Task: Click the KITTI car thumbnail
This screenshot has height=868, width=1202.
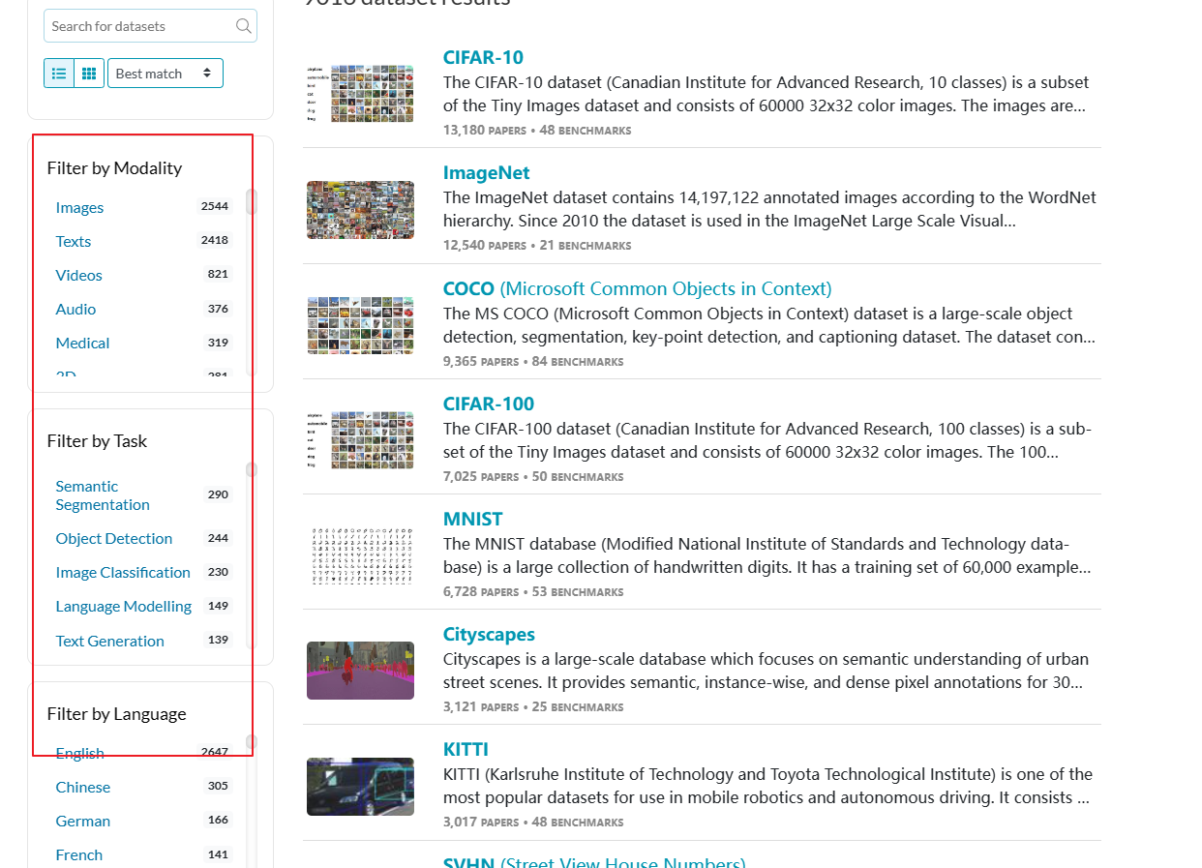Action: point(360,786)
